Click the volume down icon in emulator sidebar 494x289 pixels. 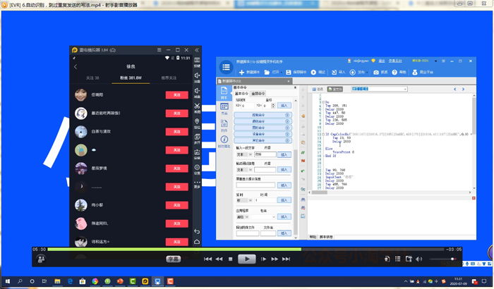point(197,91)
